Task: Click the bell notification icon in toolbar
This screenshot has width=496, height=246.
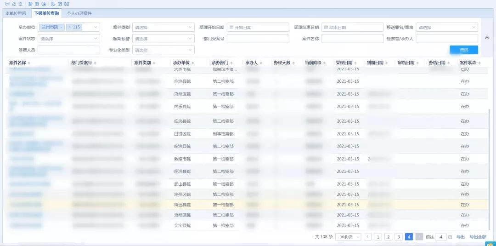Action: [21, 4]
